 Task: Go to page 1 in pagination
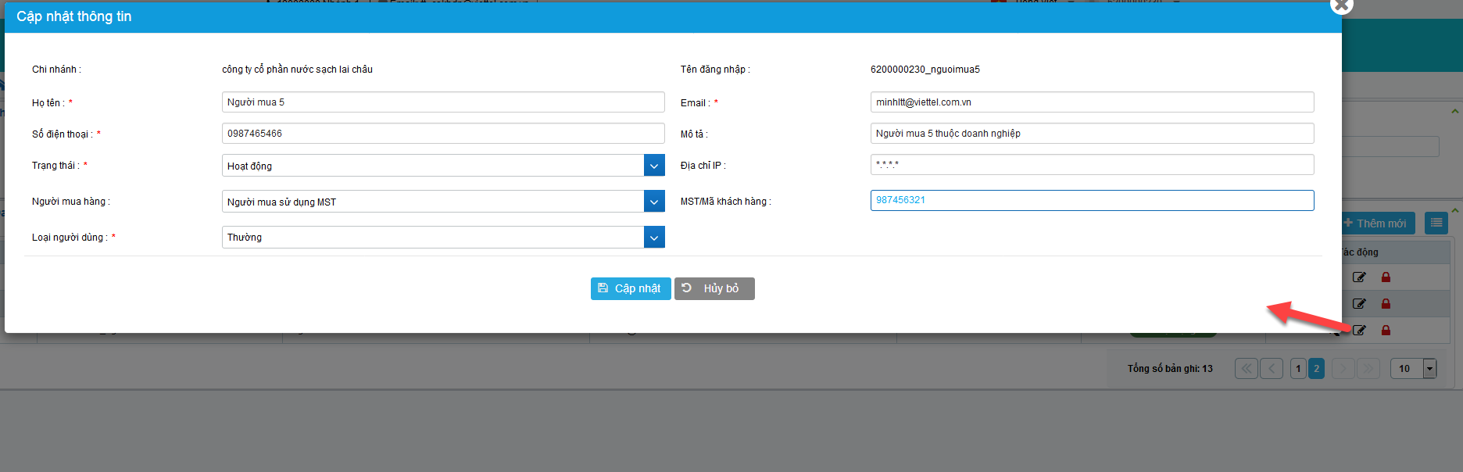tap(1297, 369)
